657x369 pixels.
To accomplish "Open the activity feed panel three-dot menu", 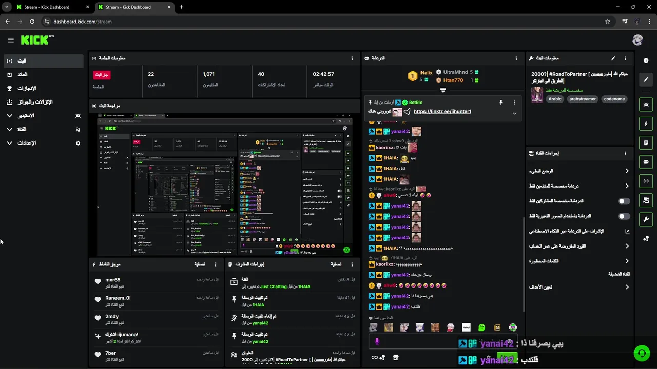I will [216, 264].
